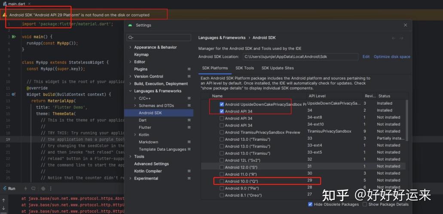Check Android TiramisuPrivacySandbox Preview
Viewport: 443px width, 214px height.
click(x=222, y=132)
